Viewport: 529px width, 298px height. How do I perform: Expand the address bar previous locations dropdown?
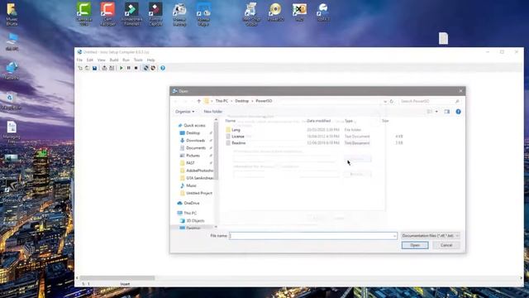pos(385,101)
